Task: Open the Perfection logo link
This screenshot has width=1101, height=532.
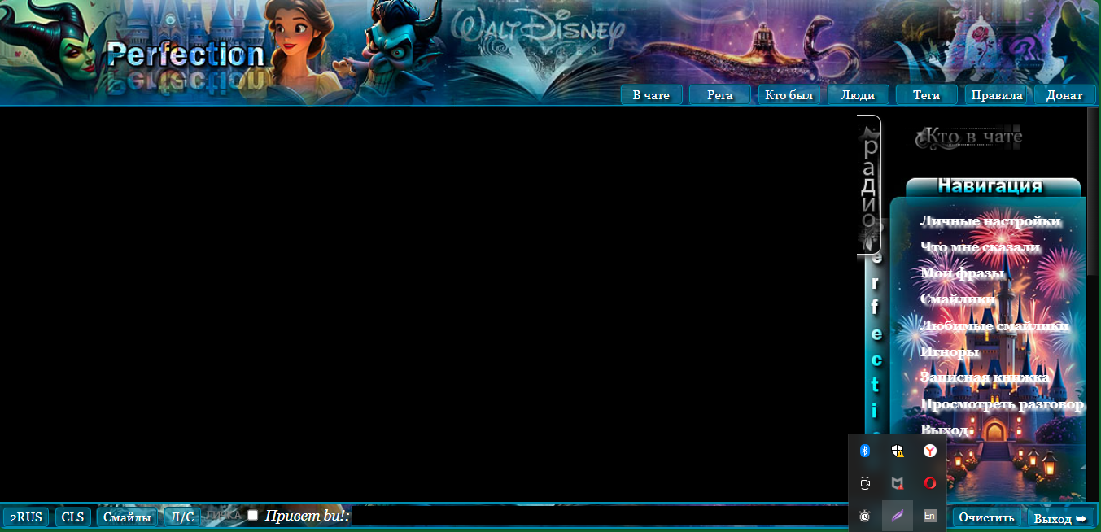Action: point(186,55)
